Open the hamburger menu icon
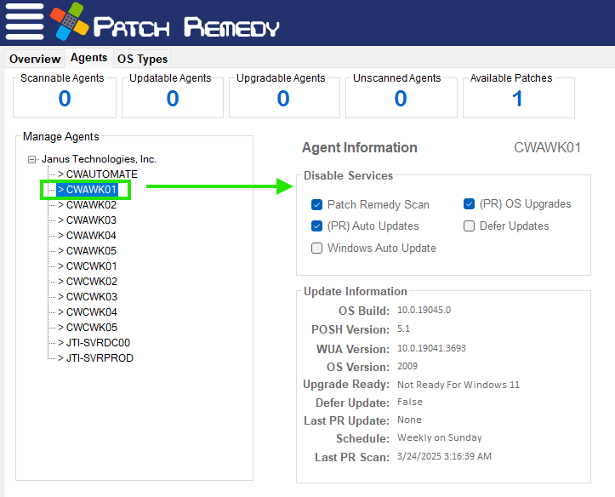615x497 pixels. [x=25, y=23]
